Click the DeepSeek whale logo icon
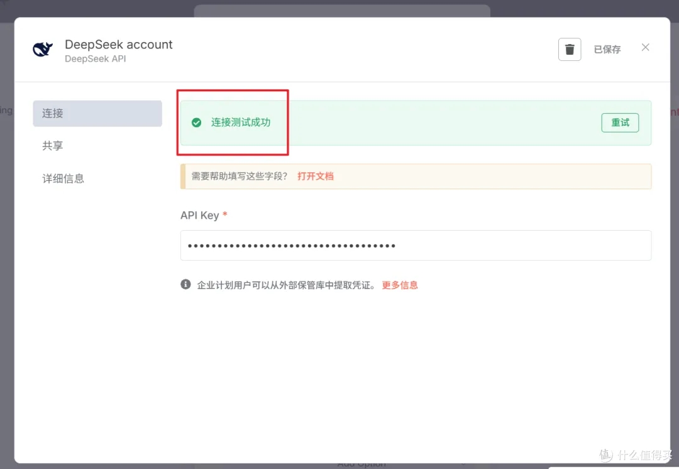The image size is (679, 469). coord(43,49)
